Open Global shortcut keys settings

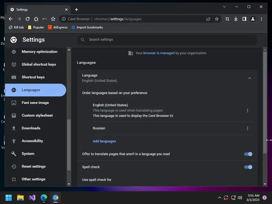(x=36, y=64)
